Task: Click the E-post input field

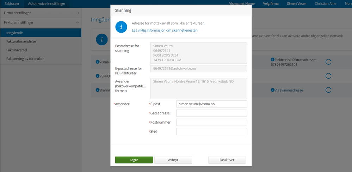Action: 212,104
